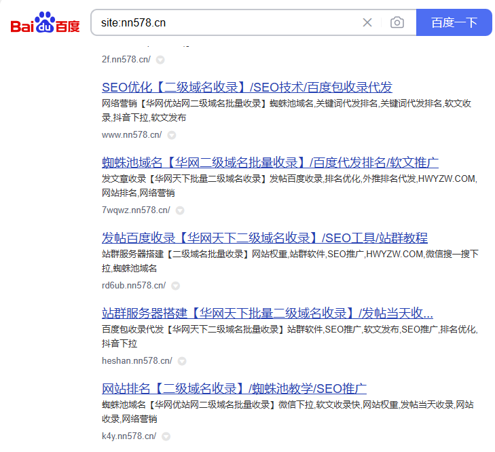Click snippet starting 网络营销【华网优站网二级域名批量收录】
This screenshot has width=495, height=452.
(x=287, y=111)
